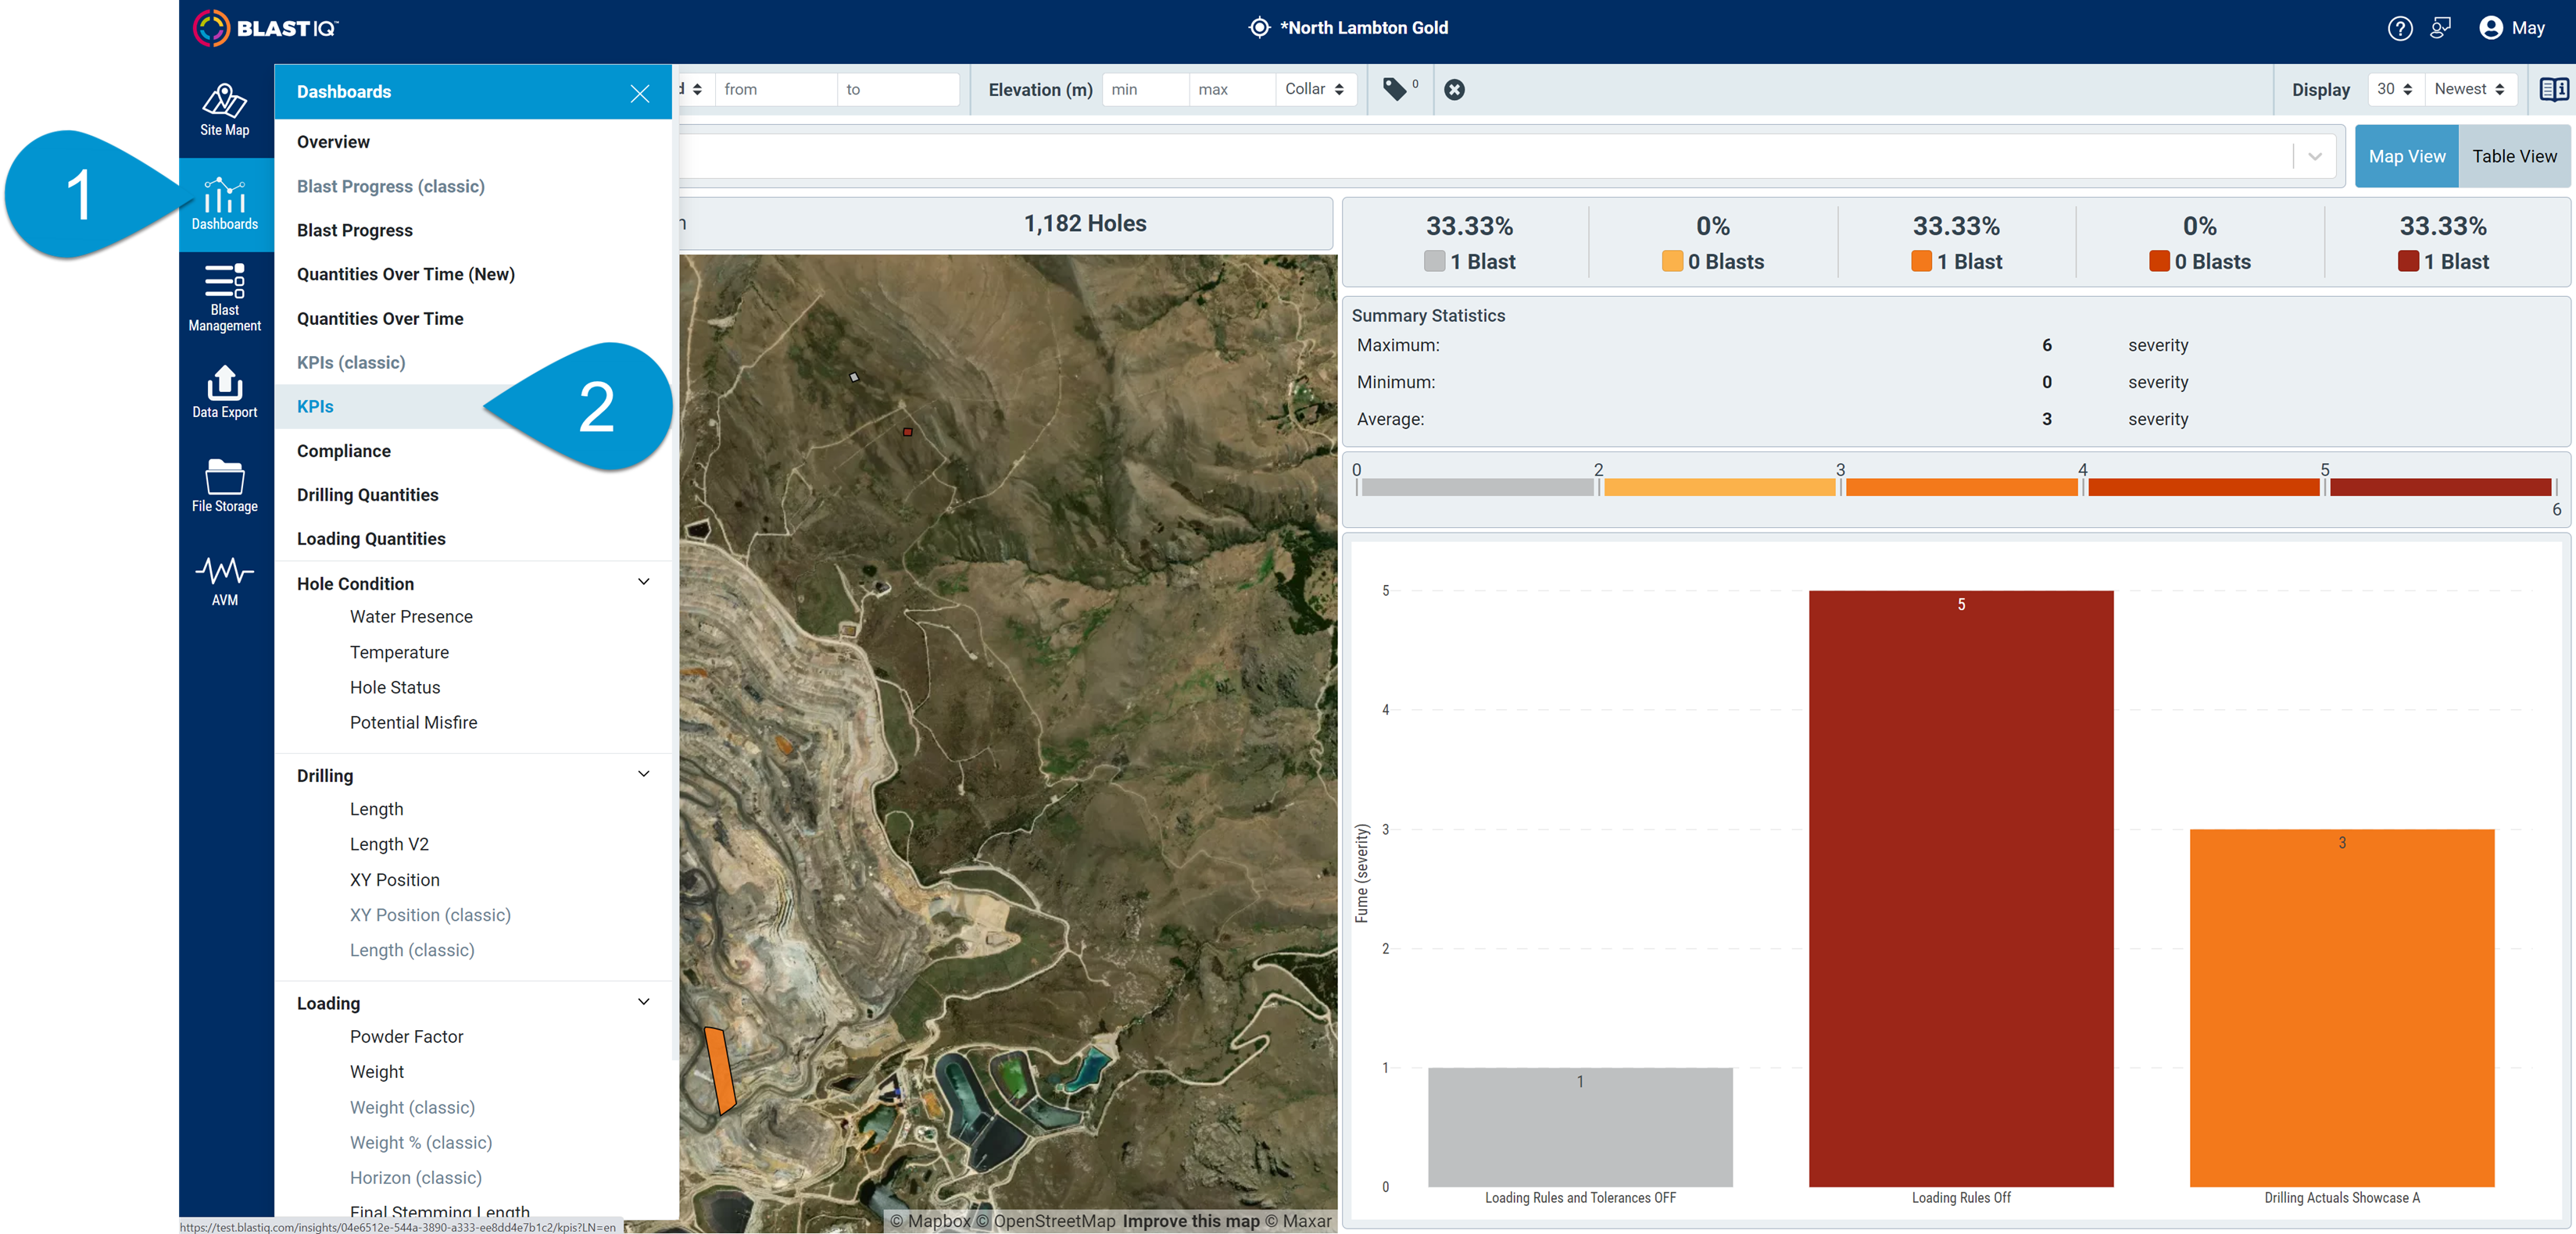Screen dimensions: 2576x1234
Task: Select XY Position (classic) entry
Action: [430, 915]
